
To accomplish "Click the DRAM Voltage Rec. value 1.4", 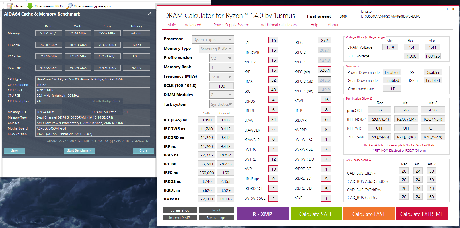I will tap(412, 47).
